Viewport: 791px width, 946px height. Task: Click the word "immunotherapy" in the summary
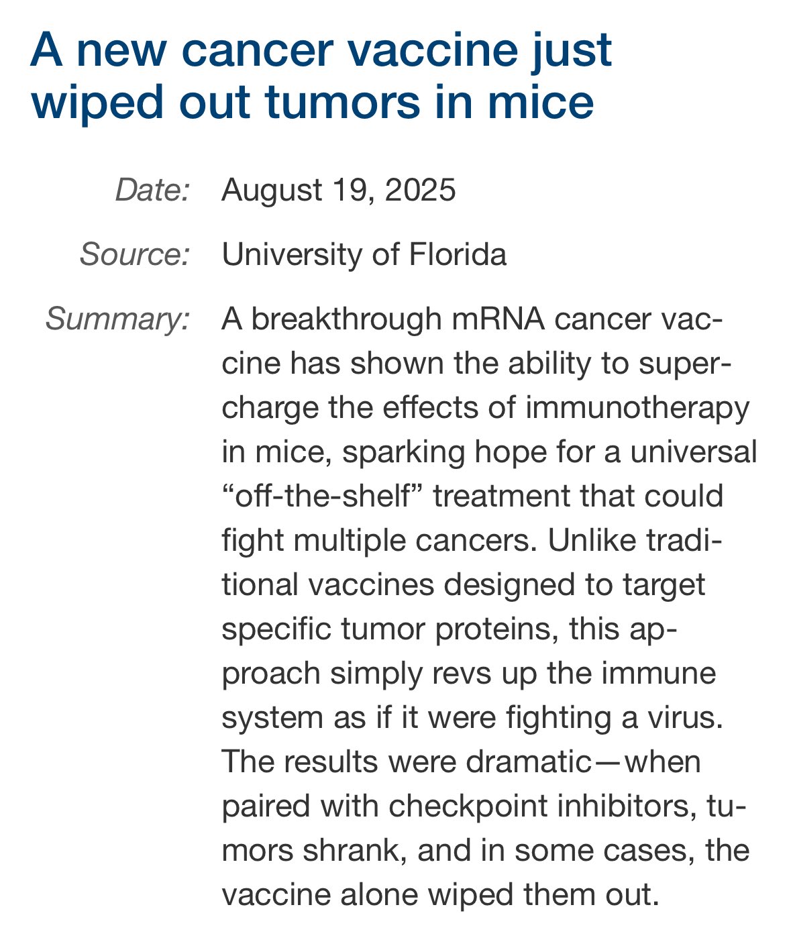(637, 408)
